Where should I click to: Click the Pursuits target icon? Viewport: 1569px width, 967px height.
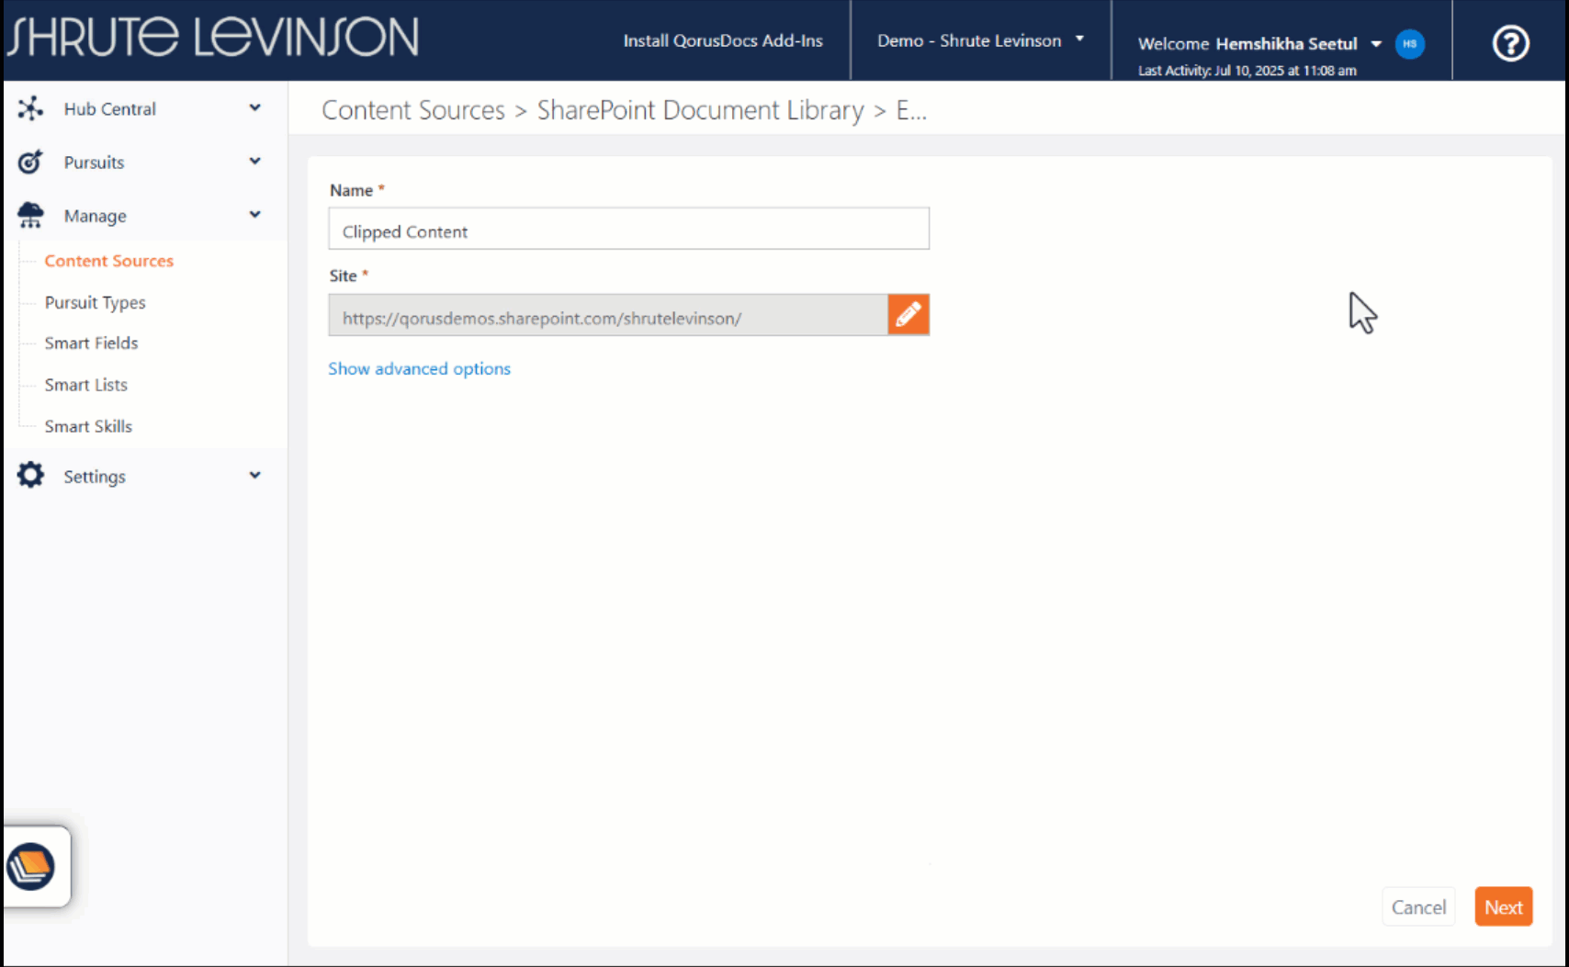[x=30, y=162]
